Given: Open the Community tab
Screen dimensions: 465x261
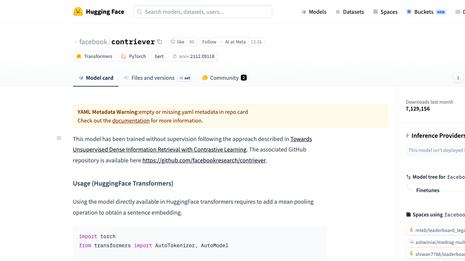Looking at the screenshot, I should 224,78.
